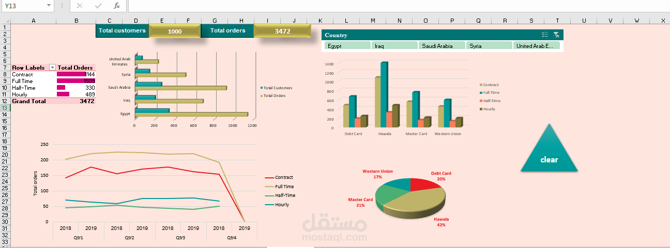Image resolution: width=670 pixels, height=248 pixels.
Task: Click the 1000 total customers value
Action: pos(175,31)
